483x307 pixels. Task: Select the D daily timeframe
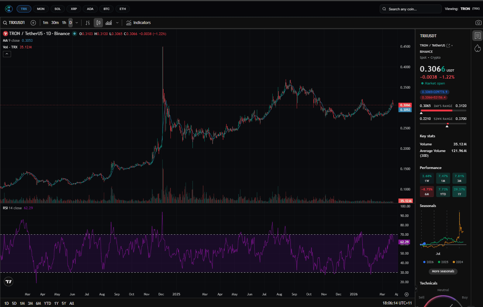coord(71,23)
